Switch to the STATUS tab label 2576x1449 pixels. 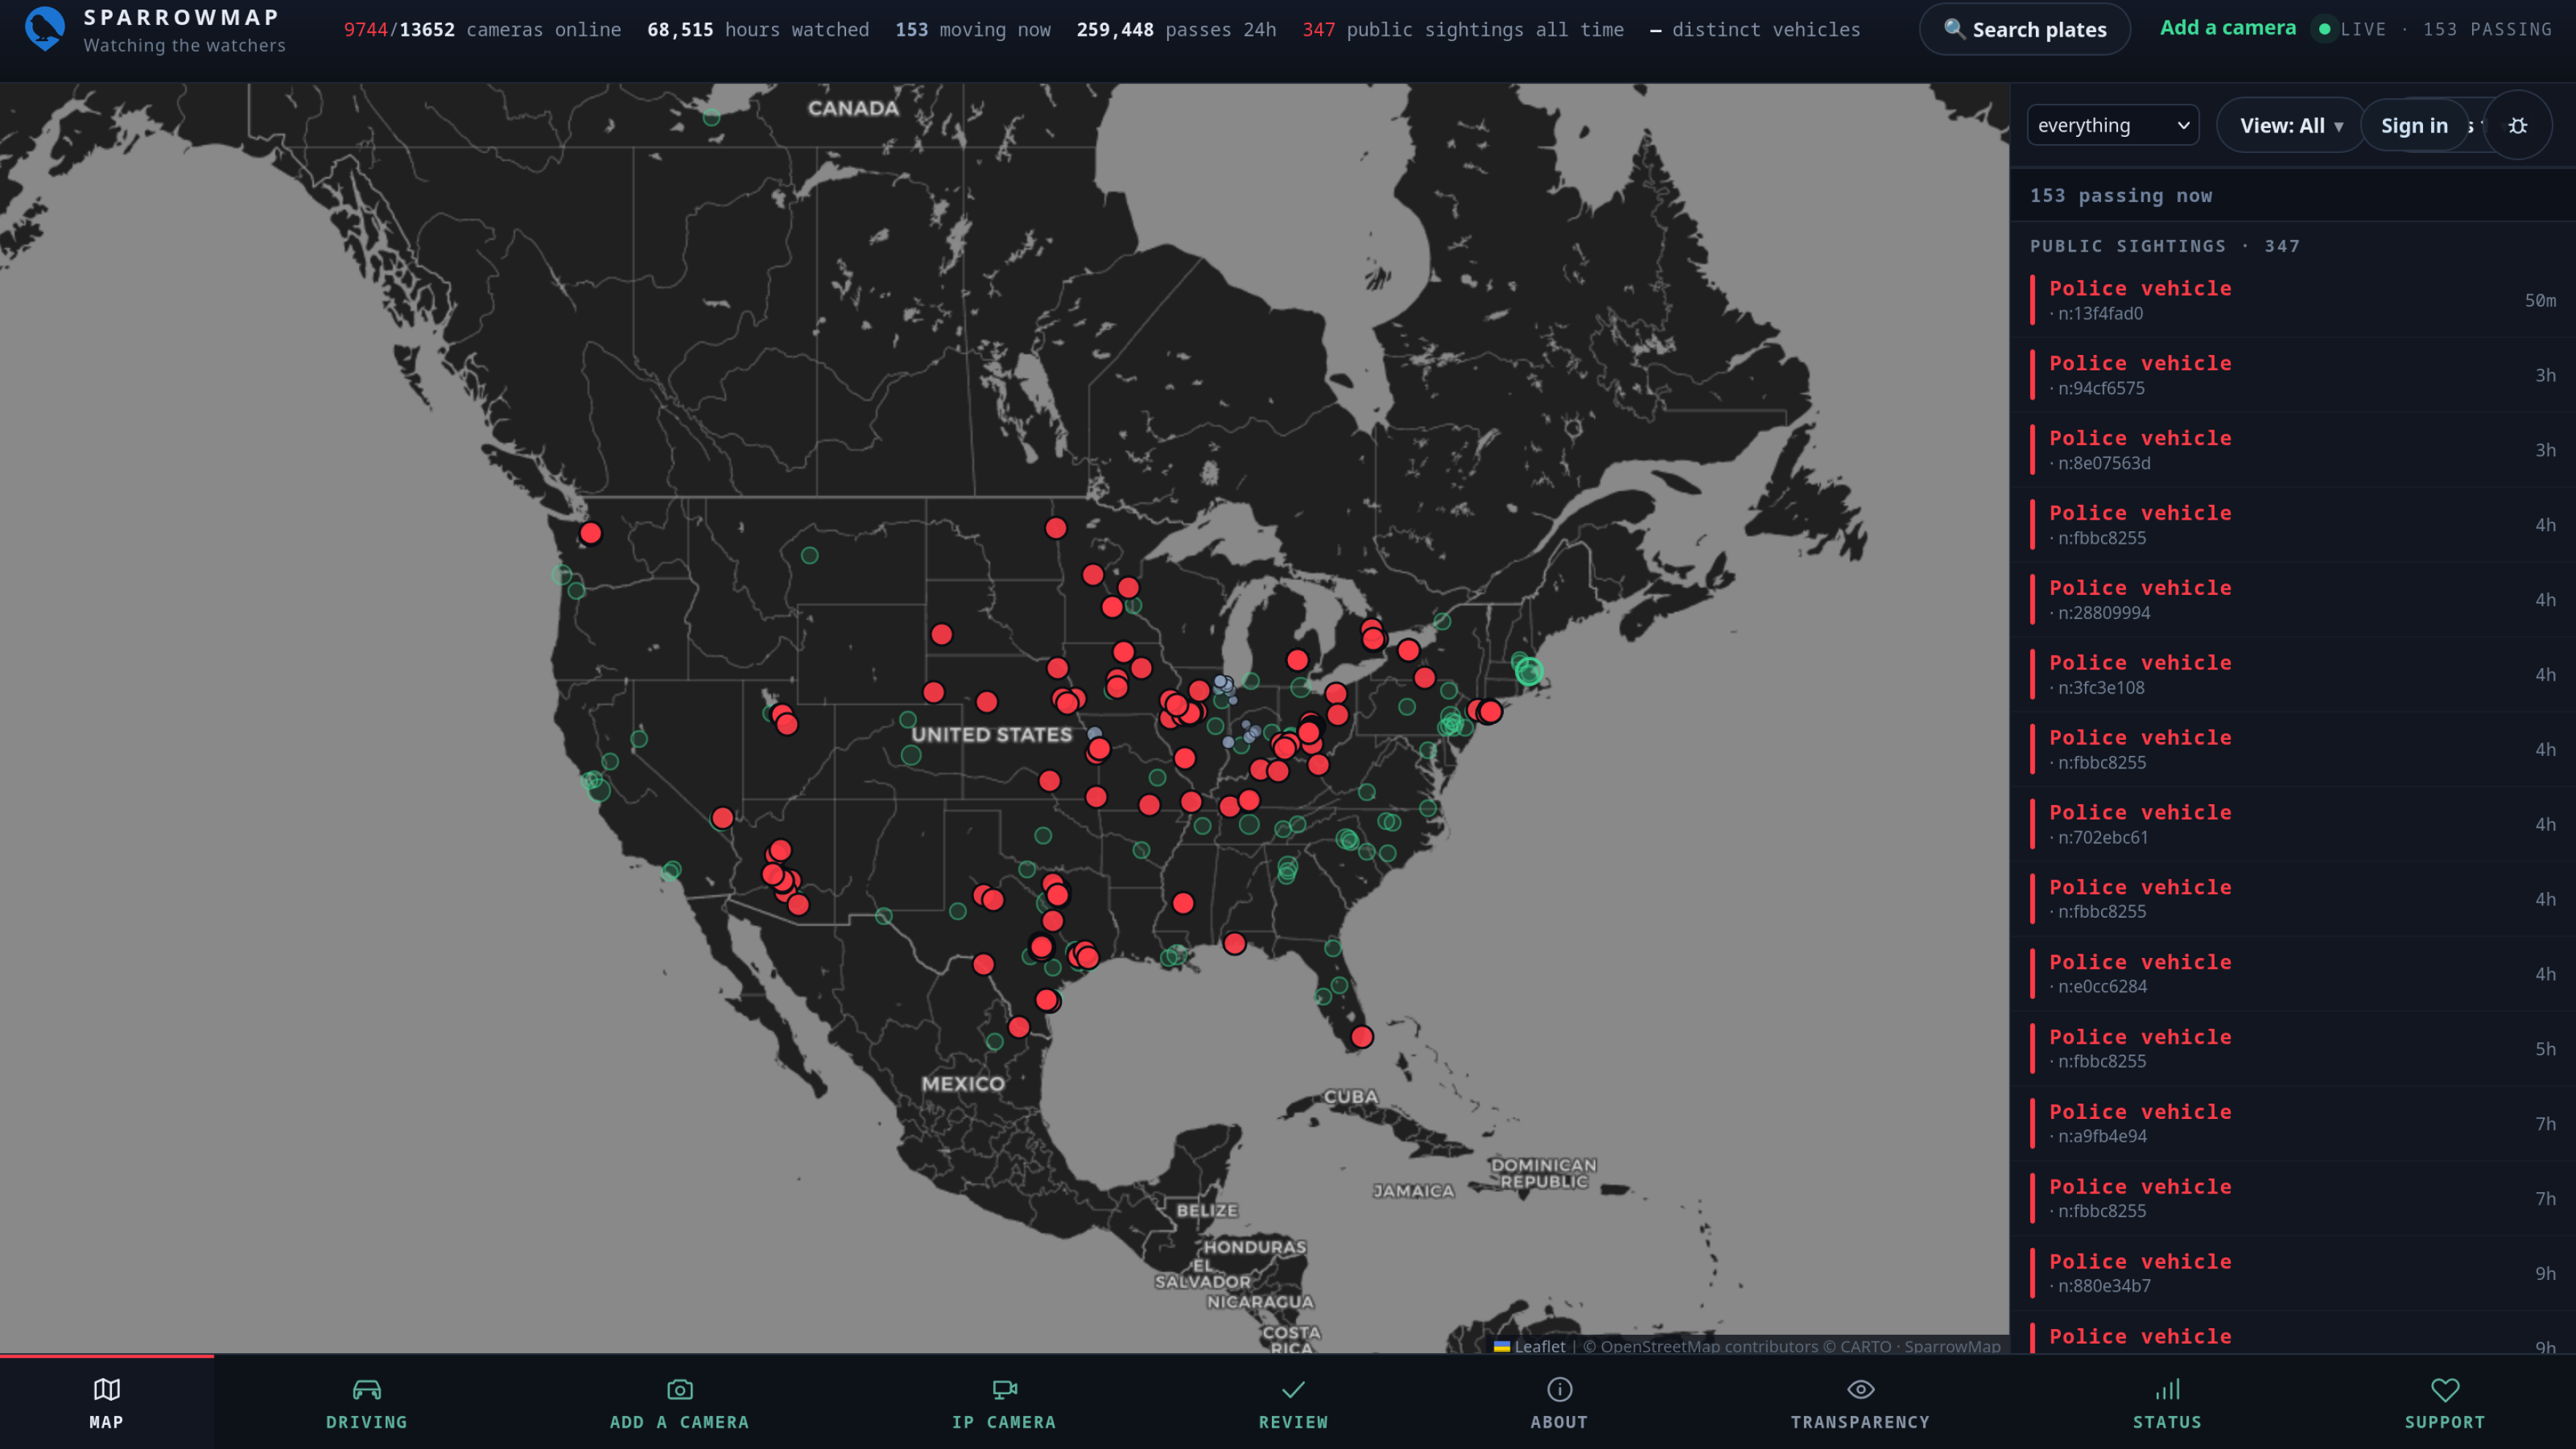(2168, 1422)
